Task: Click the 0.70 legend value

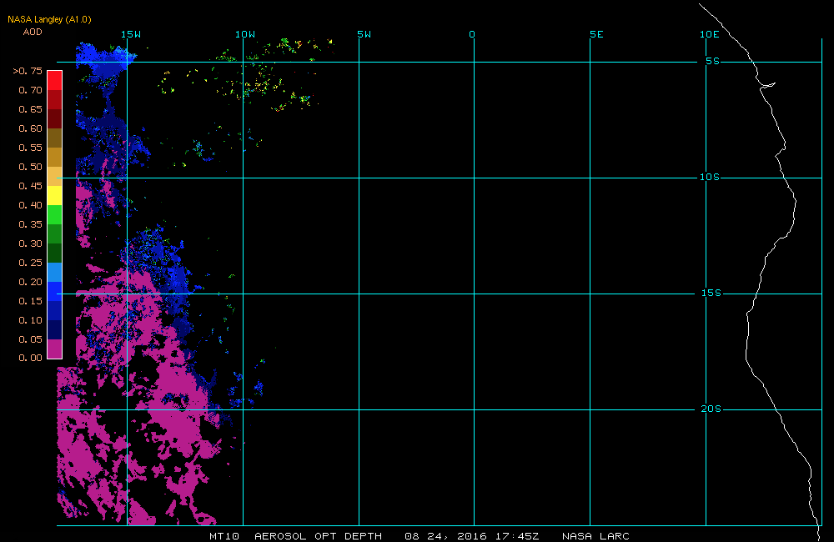Action: 30,90
